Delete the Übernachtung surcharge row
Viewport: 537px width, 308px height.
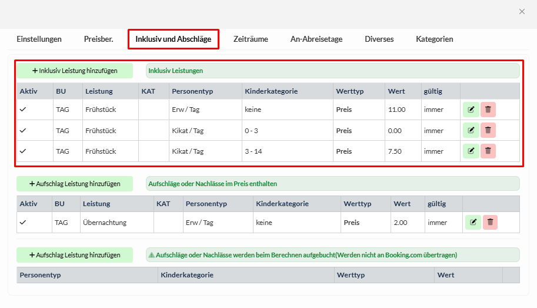(x=490, y=223)
